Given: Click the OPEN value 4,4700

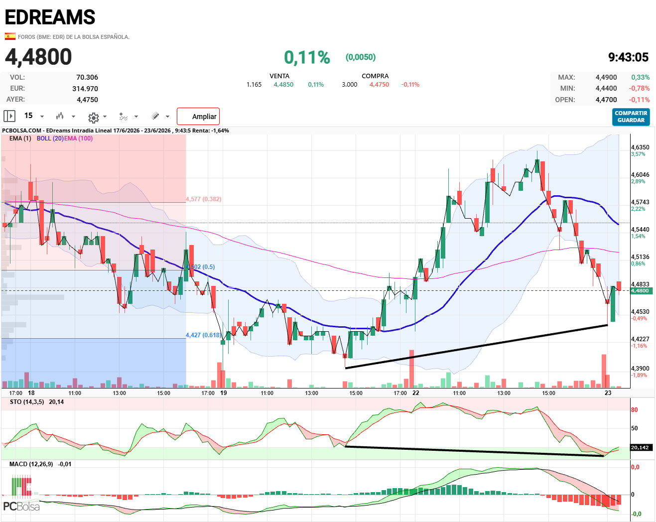Looking at the screenshot, I should 606,100.
